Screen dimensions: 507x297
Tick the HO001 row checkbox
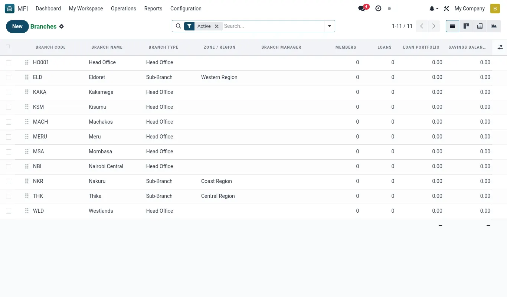pos(9,63)
